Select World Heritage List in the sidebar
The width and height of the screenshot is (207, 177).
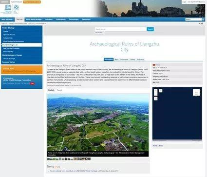point(21,45)
